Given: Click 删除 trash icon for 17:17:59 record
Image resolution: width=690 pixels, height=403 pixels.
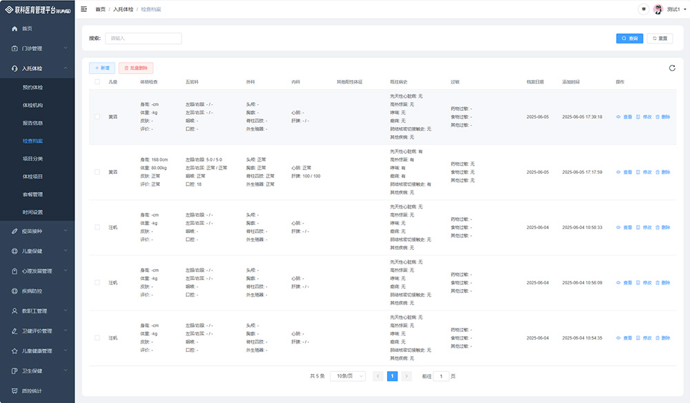Looking at the screenshot, I should point(658,173).
